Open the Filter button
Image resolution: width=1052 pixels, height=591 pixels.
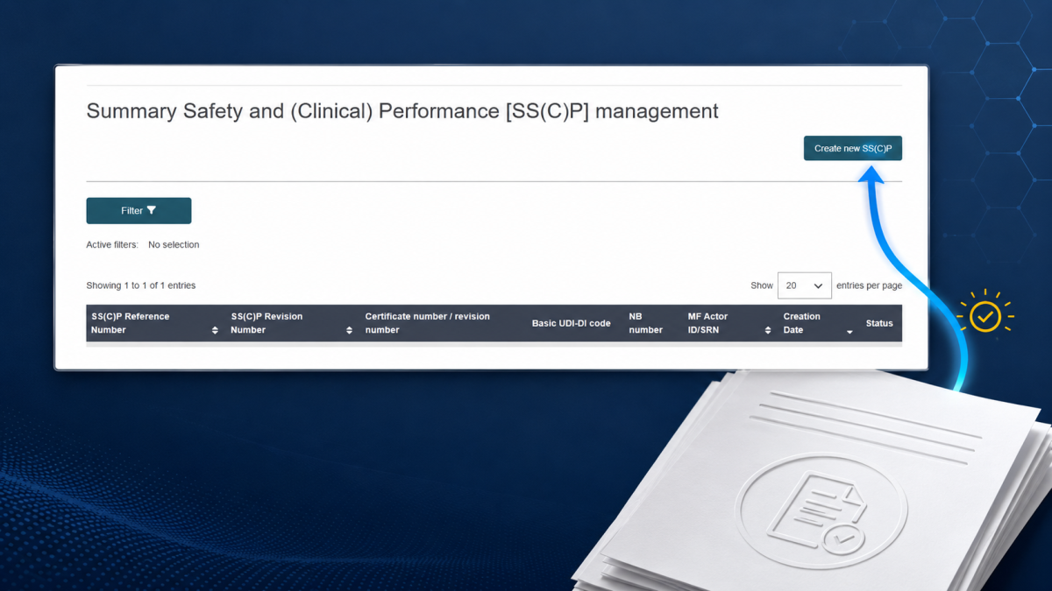click(x=139, y=210)
